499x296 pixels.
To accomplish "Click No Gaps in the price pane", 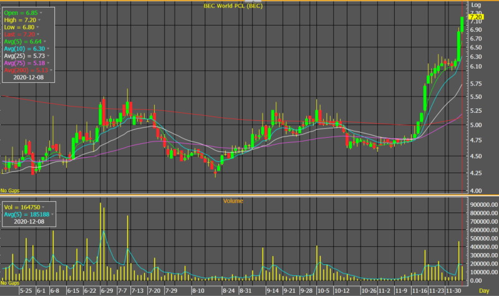I will pos(10,191).
